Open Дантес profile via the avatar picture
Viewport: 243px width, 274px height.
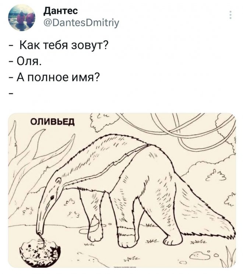[x=22, y=18]
